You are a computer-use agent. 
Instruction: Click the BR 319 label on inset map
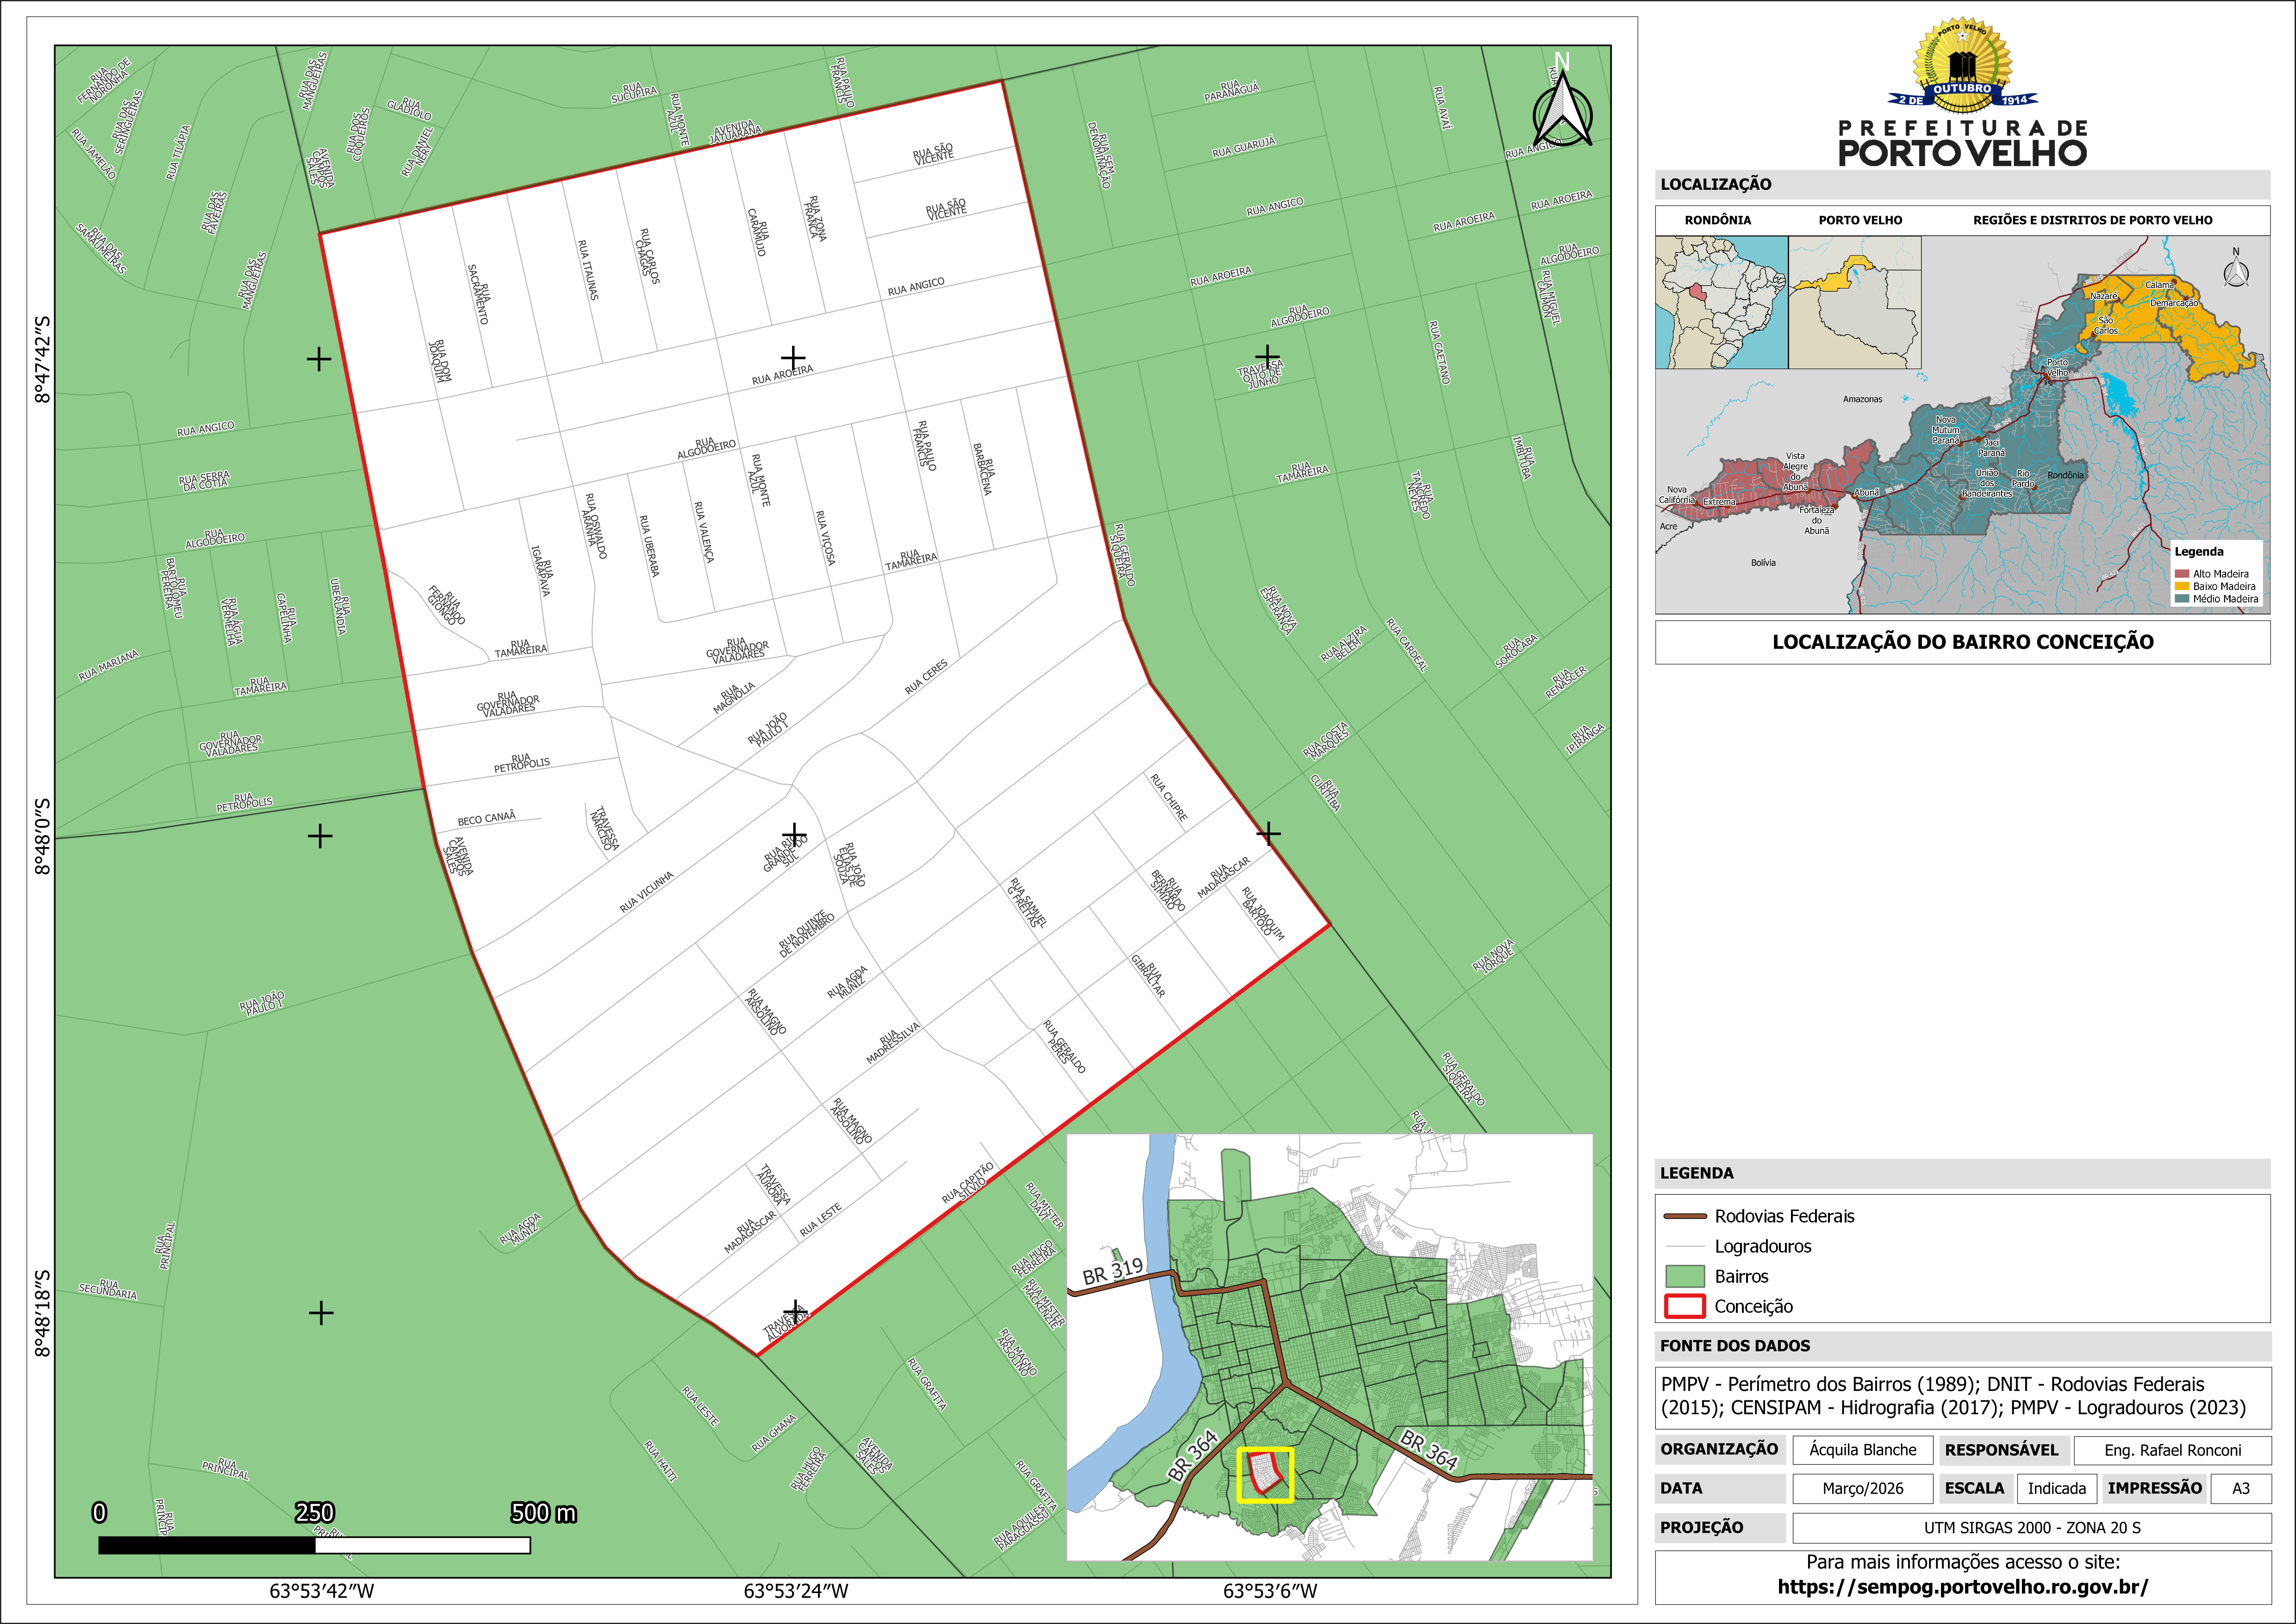pos(1112,1271)
